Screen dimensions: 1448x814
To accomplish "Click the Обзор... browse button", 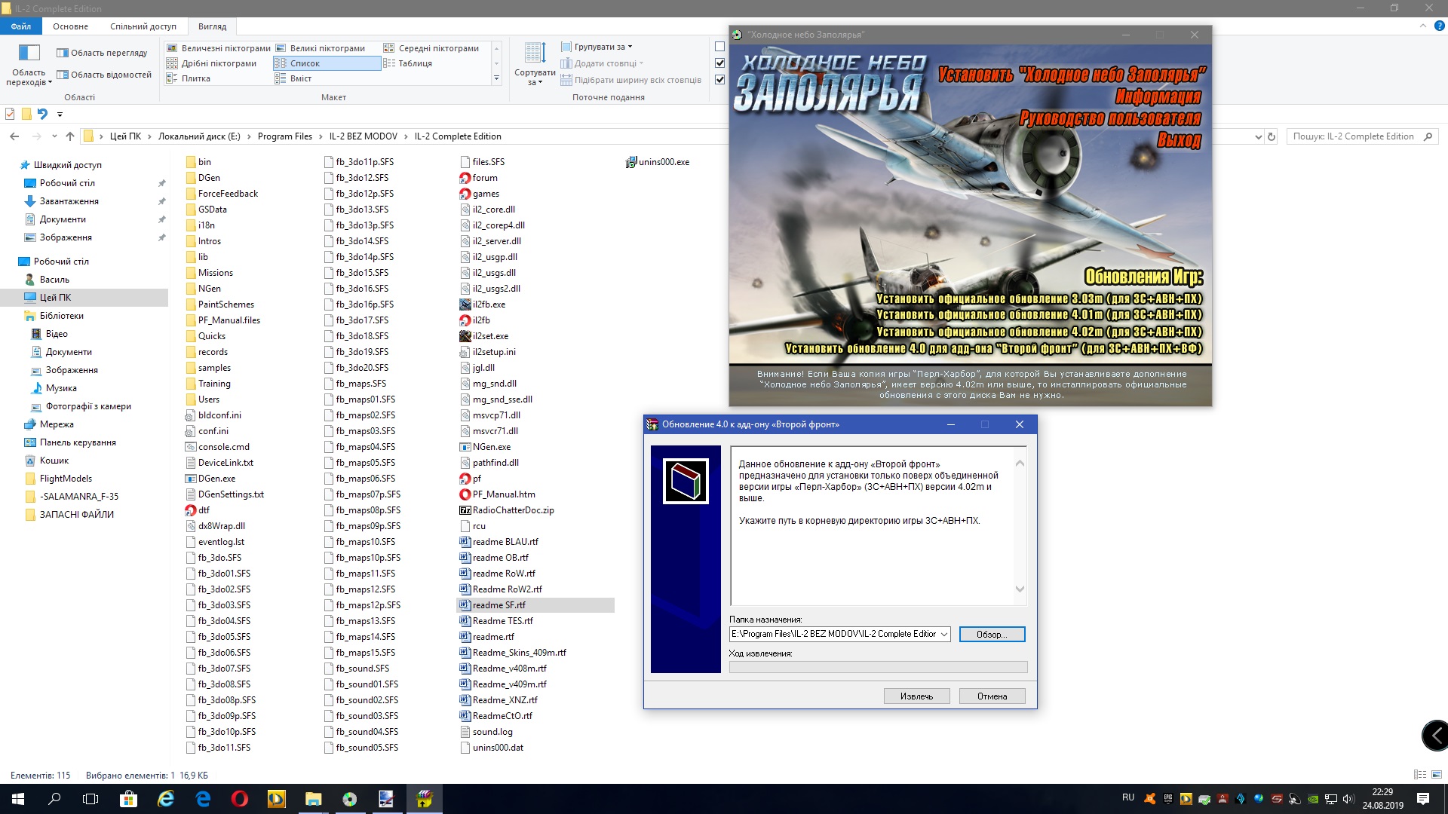I will (992, 635).
